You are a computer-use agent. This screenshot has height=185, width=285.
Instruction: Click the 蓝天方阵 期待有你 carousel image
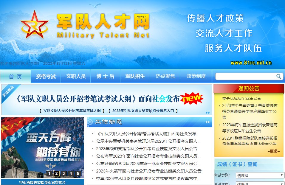coord(43,147)
